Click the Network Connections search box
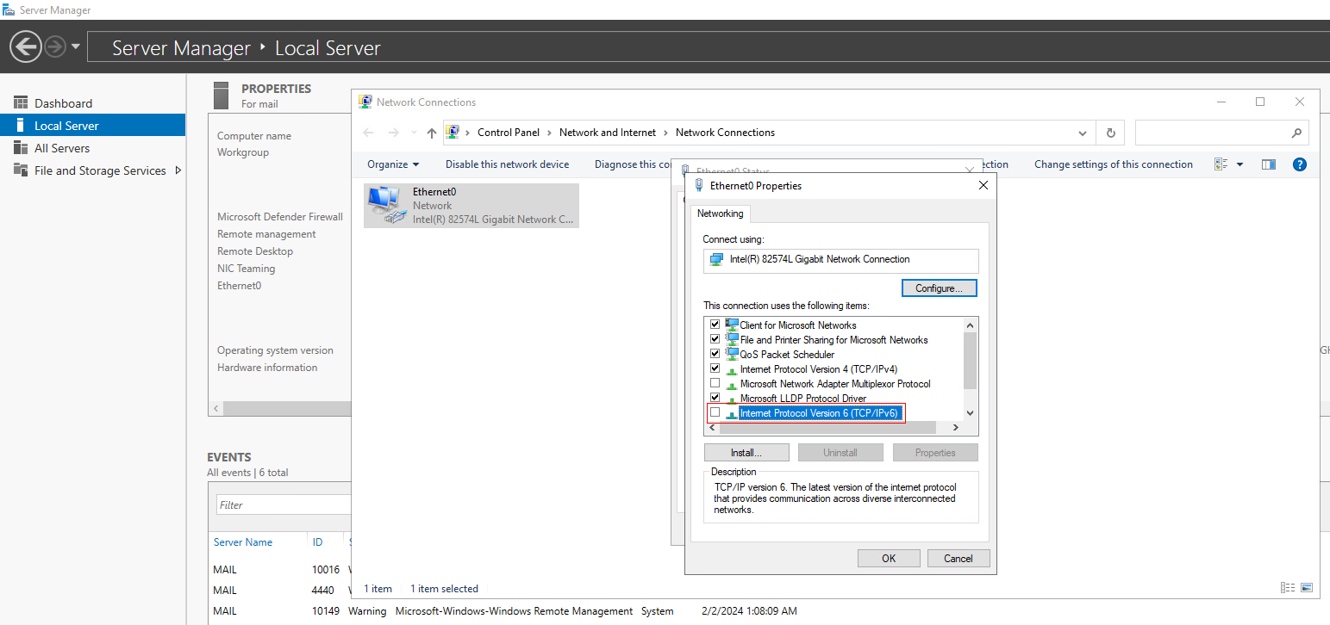1330x625 pixels. click(1221, 133)
